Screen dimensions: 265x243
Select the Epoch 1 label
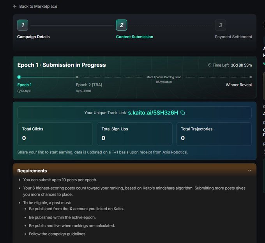(24, 85)
